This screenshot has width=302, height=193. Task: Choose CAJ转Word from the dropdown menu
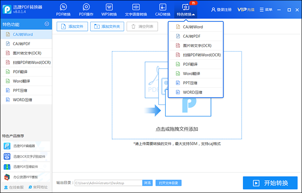click(196, 27)
